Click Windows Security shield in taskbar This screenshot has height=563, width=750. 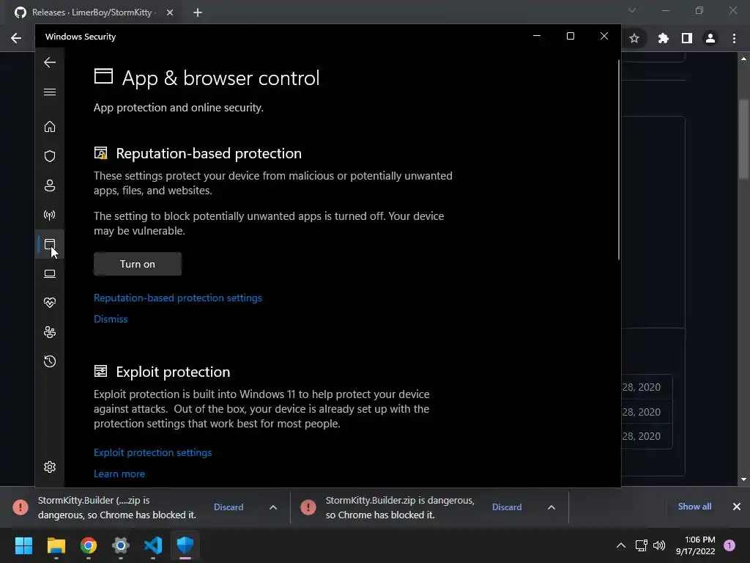coord(185,545)
